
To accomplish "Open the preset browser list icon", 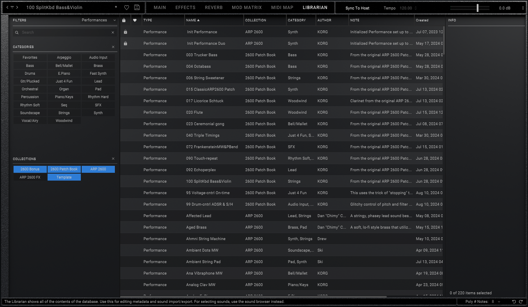I will [12, 7].
